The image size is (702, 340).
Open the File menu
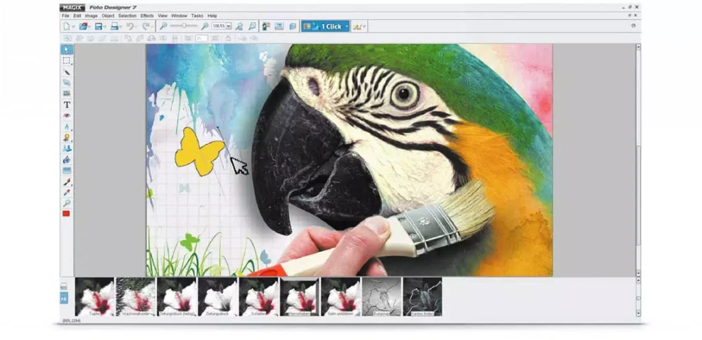[65, 16]
